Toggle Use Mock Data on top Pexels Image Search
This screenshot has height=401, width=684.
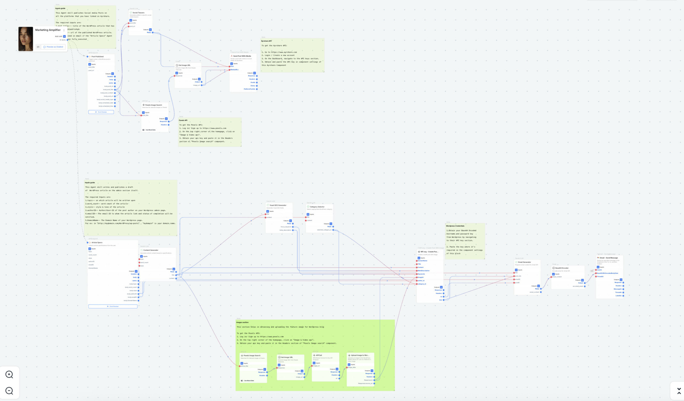(144, 130)
